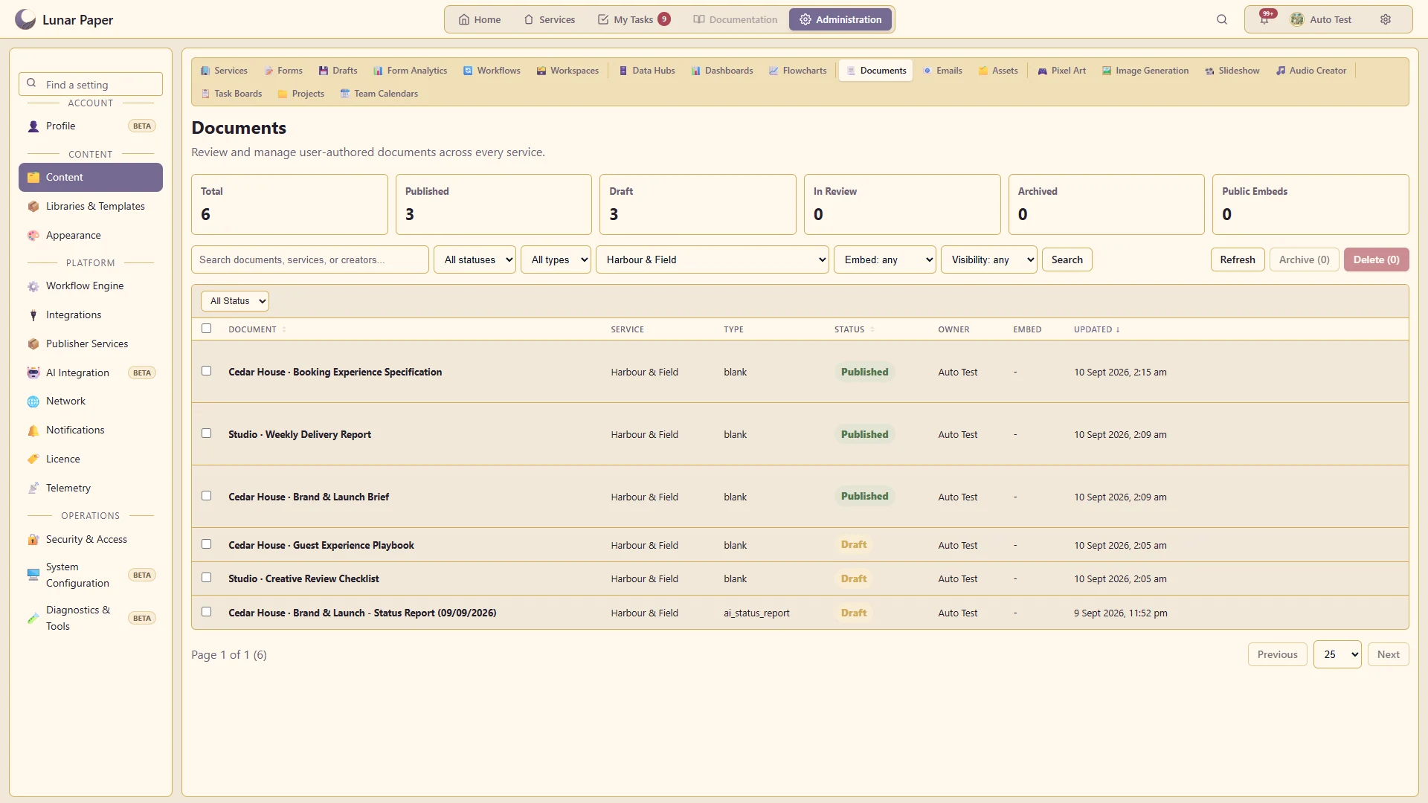
Task: Go to the Home tab
Action: click(x=480, y=19)
